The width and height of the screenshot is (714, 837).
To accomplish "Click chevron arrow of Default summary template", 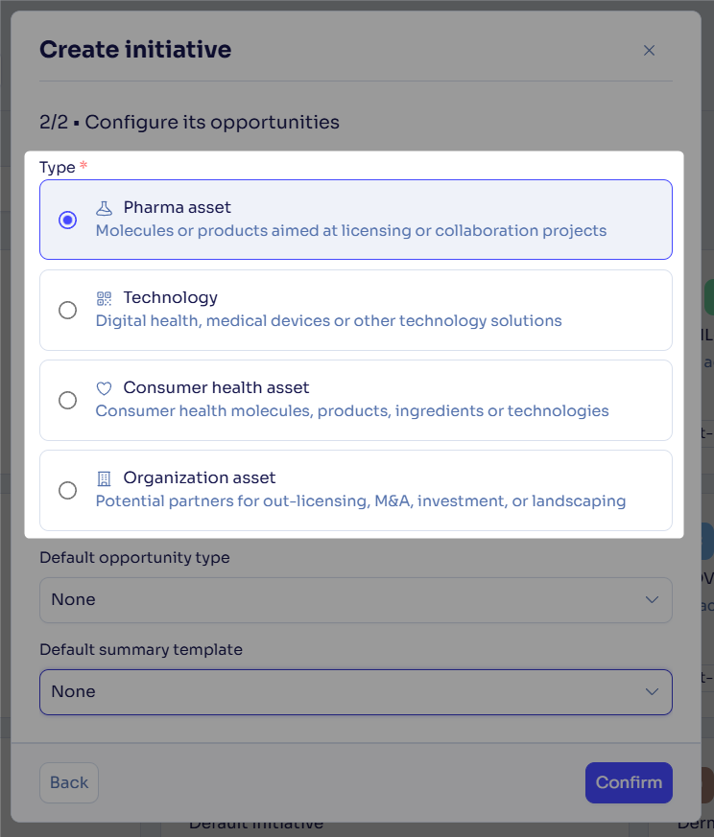I will click(x=652, y=691).
